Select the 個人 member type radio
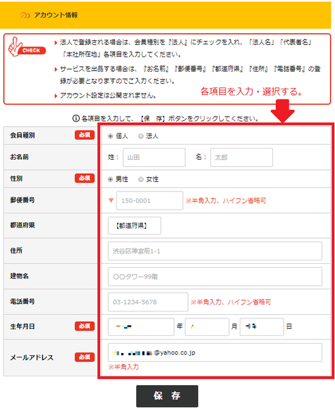Screen dimensions: 335x409 point(110,136)
